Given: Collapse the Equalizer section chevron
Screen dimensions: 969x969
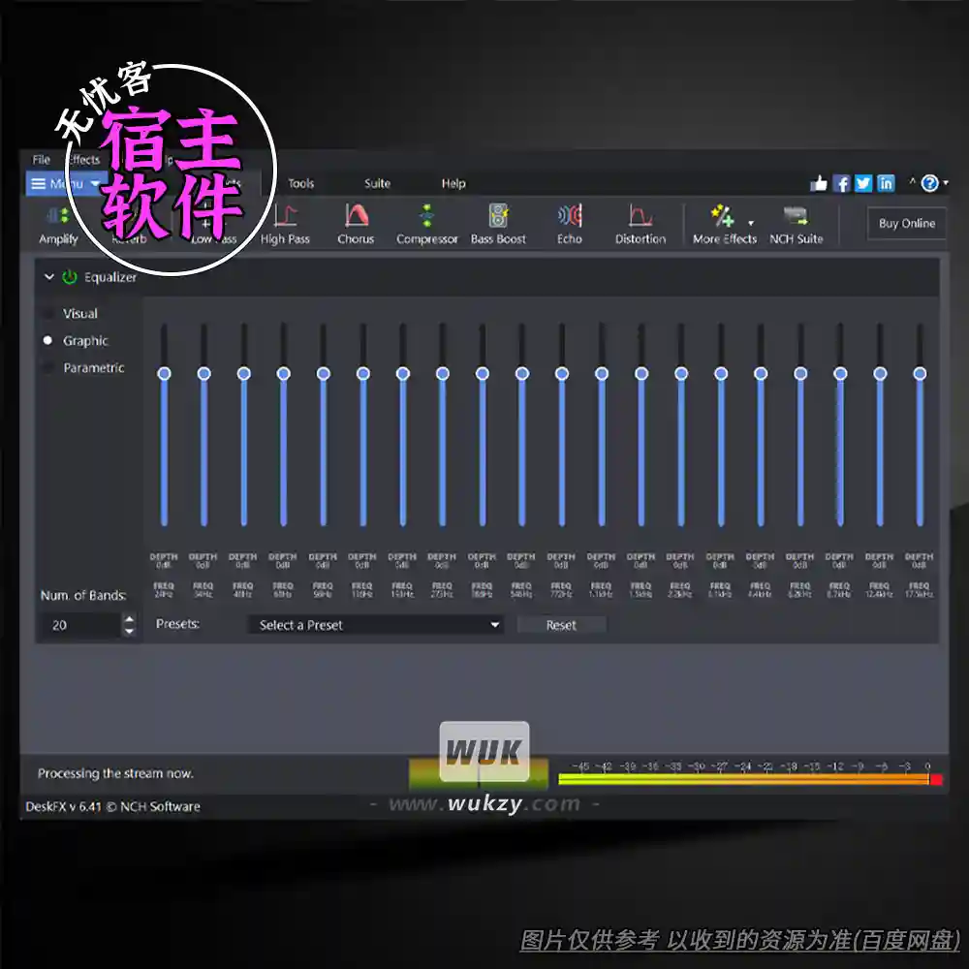Looking at the screenshot, I should pyautogui.click(x=49, y=277).
